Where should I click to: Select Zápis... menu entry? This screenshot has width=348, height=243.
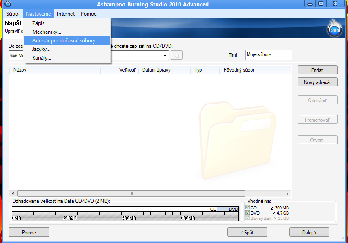(x=66, y=23)
